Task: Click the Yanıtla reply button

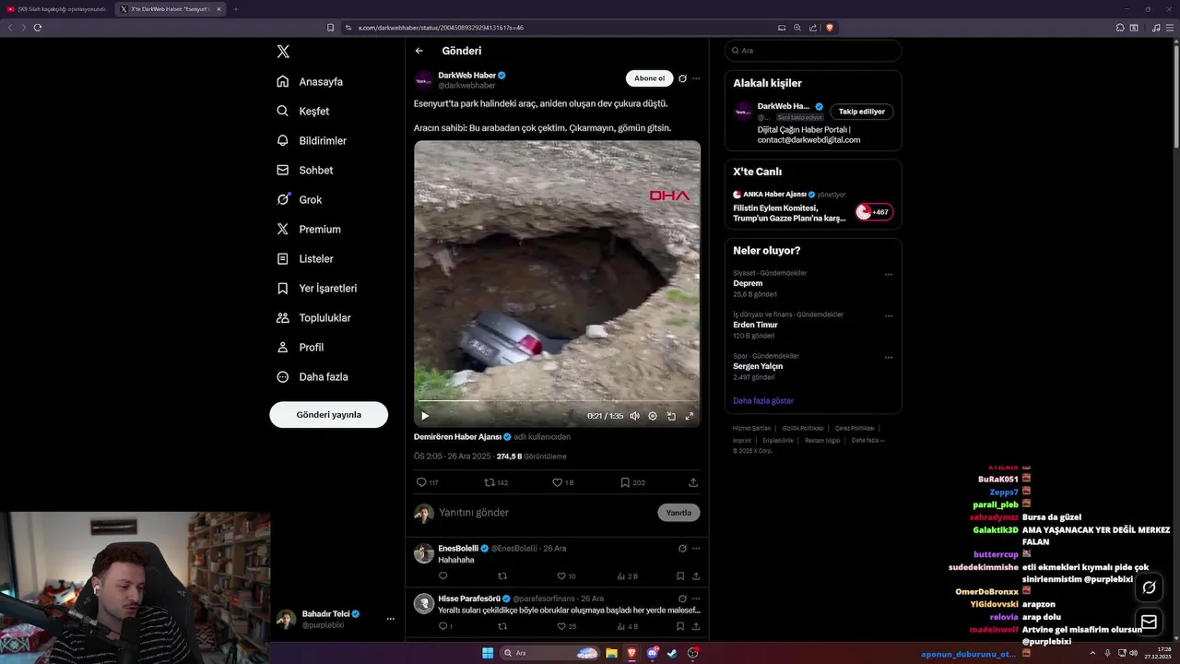Action: [678, 513]
